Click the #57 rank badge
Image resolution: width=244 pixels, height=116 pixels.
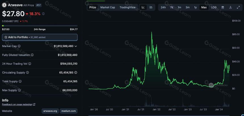pos(38,5)
